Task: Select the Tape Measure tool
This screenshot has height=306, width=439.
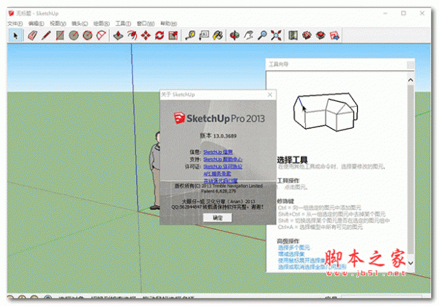Action: 190,36
